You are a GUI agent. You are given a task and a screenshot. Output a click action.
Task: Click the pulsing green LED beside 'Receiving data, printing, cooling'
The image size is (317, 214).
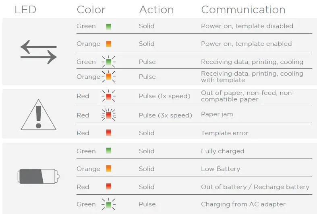click(108, 62)
